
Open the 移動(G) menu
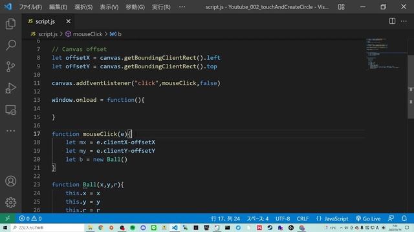coord(135,7)
